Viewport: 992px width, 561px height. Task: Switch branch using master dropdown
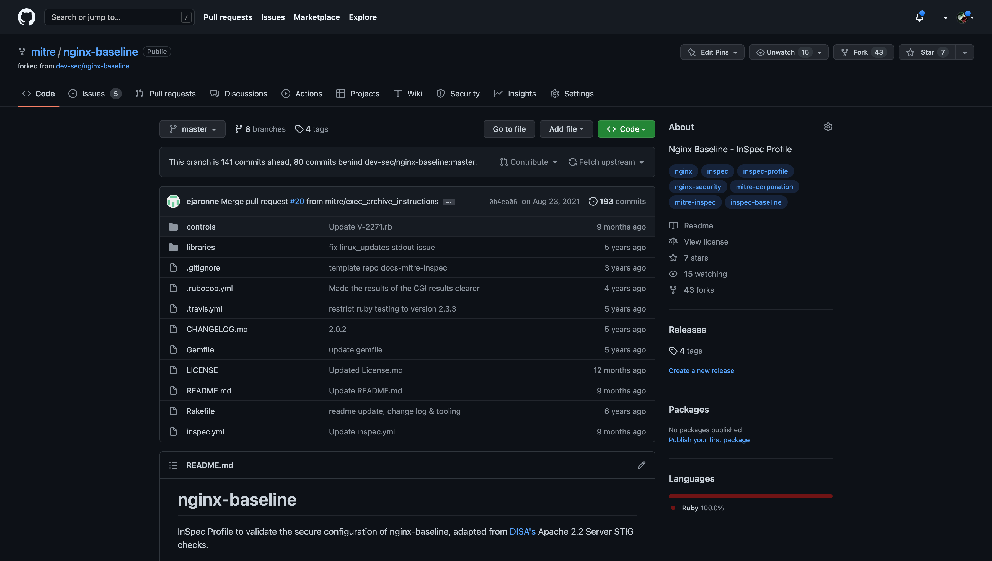(192, 129)
